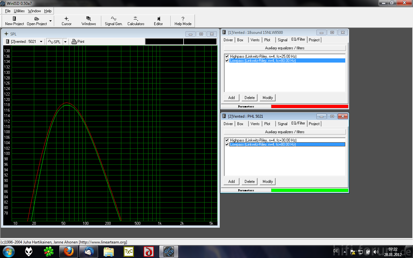Image resolution: width=413 pixels, height=258 pixels.
Task: Open the SPL graph type dropdown arrow
Action: (x=65, y=42)
